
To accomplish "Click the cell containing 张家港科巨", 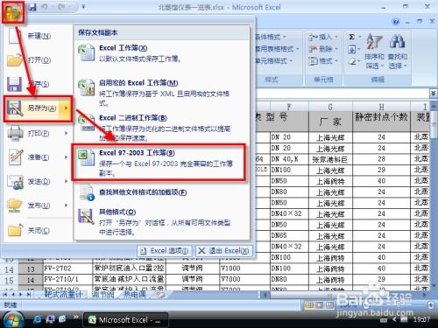I will coord(330,159).
